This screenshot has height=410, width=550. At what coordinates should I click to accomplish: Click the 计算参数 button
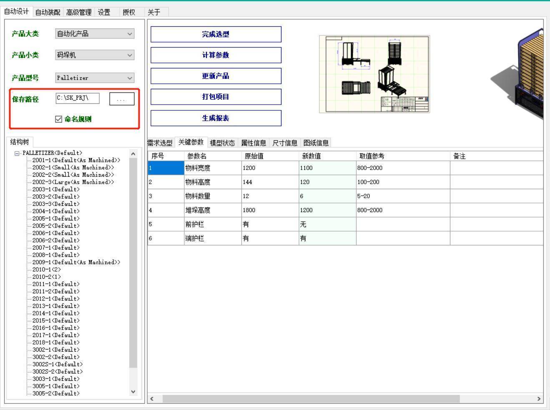tap(216, 55)
